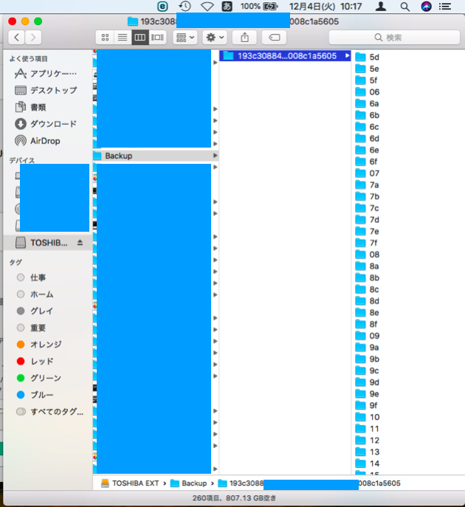Open folder 07
The width and height of the screenshot is (465, 507).
(368, 173)
